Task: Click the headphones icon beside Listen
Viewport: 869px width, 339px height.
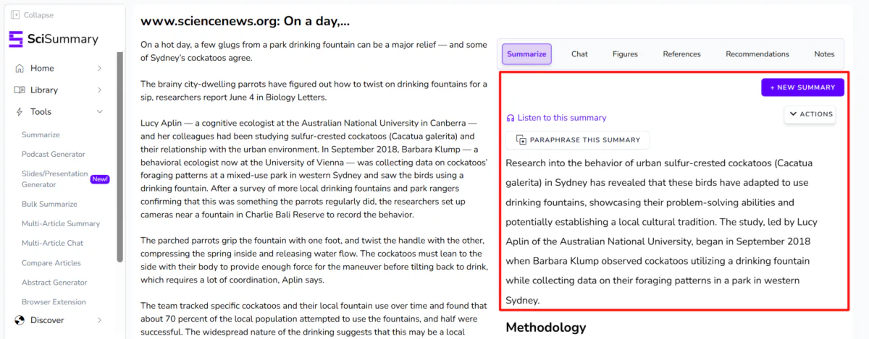Action: point(511,118)
